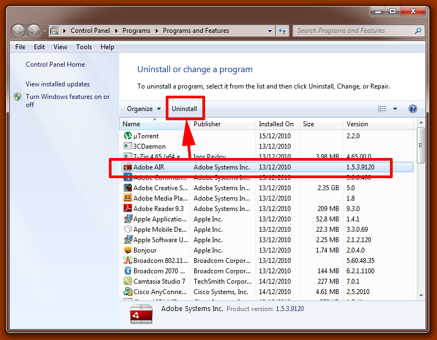Click product version 1.5.3.9120 in details pane
Screen dimensions: 437x340
pos(289,308)
